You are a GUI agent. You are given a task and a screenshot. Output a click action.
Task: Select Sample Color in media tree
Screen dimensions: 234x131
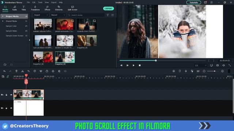[x=11, y=26]
